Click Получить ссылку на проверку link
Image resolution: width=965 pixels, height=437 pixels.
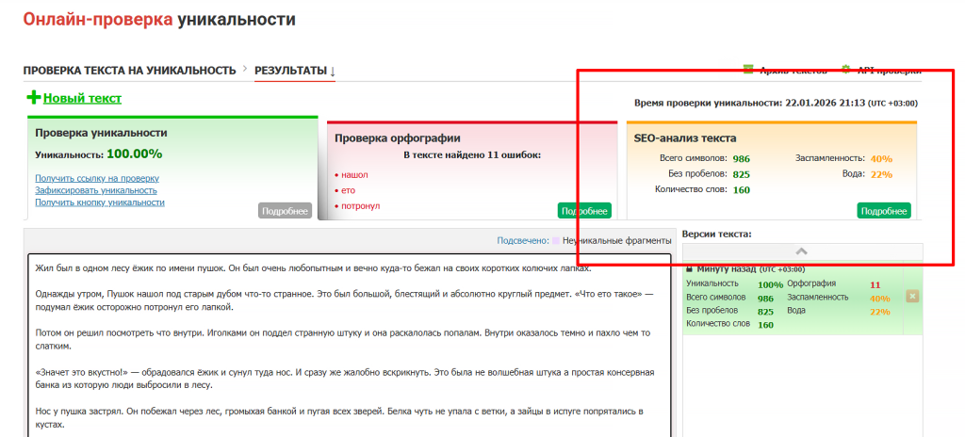[97, 179]
